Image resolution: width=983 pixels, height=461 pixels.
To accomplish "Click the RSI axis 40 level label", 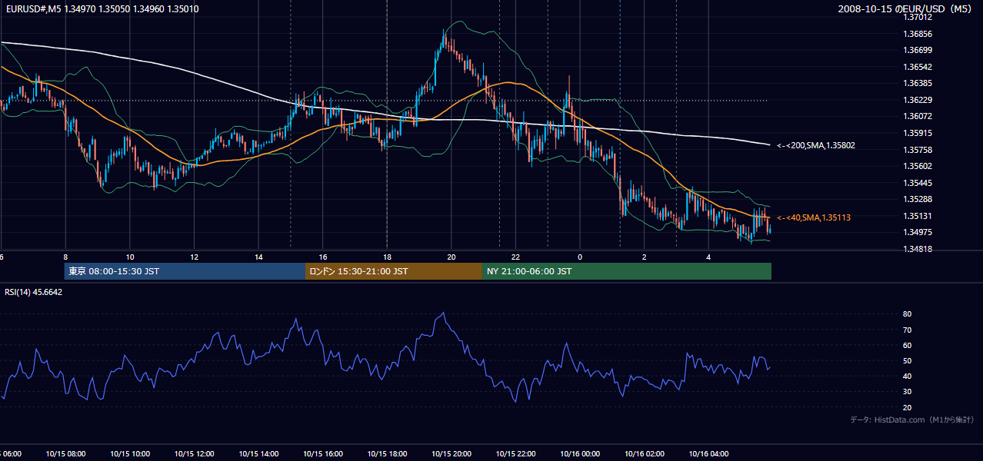I will 907,376.
